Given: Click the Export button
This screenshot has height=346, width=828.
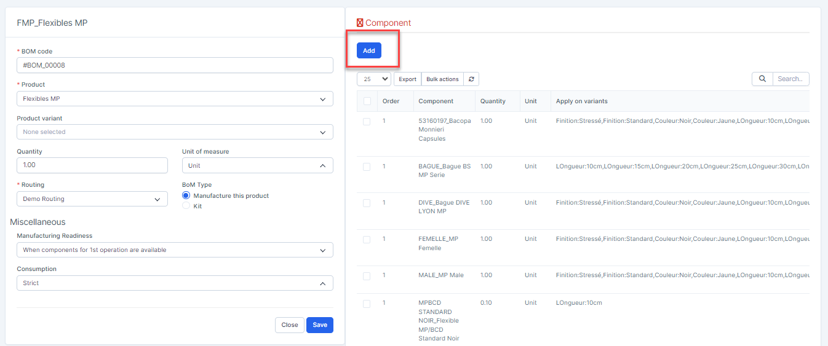Looking at the screenshot, I should coord(407,79).
